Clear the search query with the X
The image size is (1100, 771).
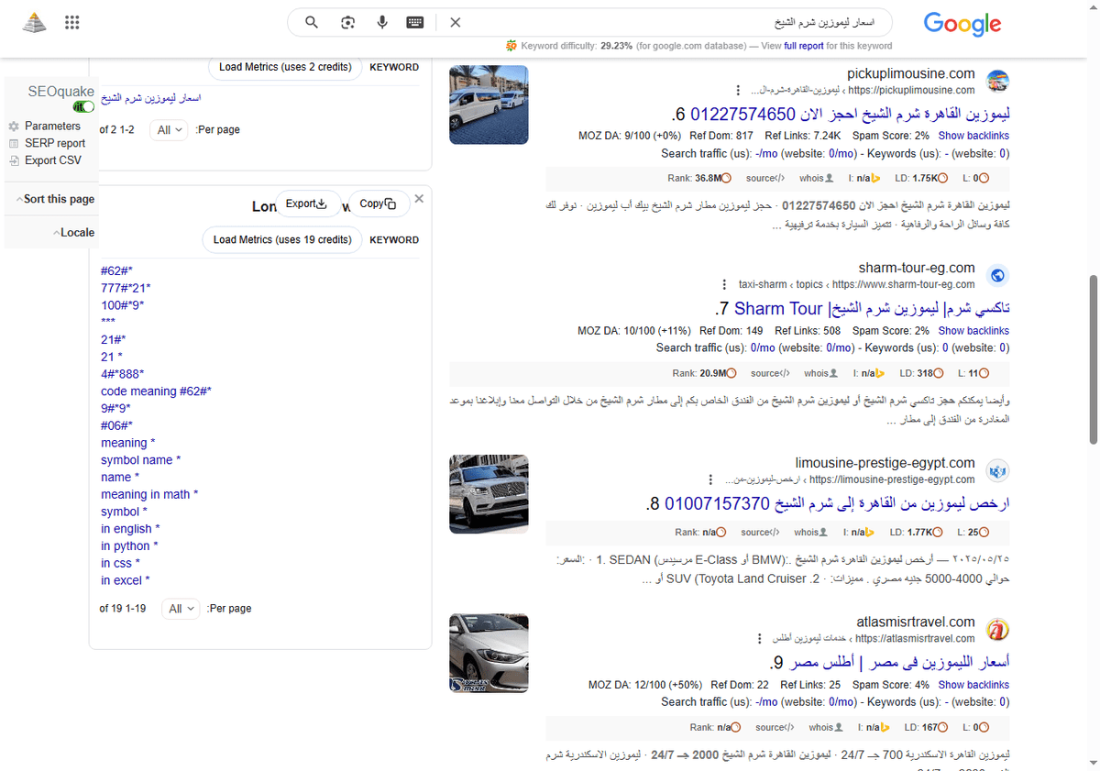tap(455, 22)
